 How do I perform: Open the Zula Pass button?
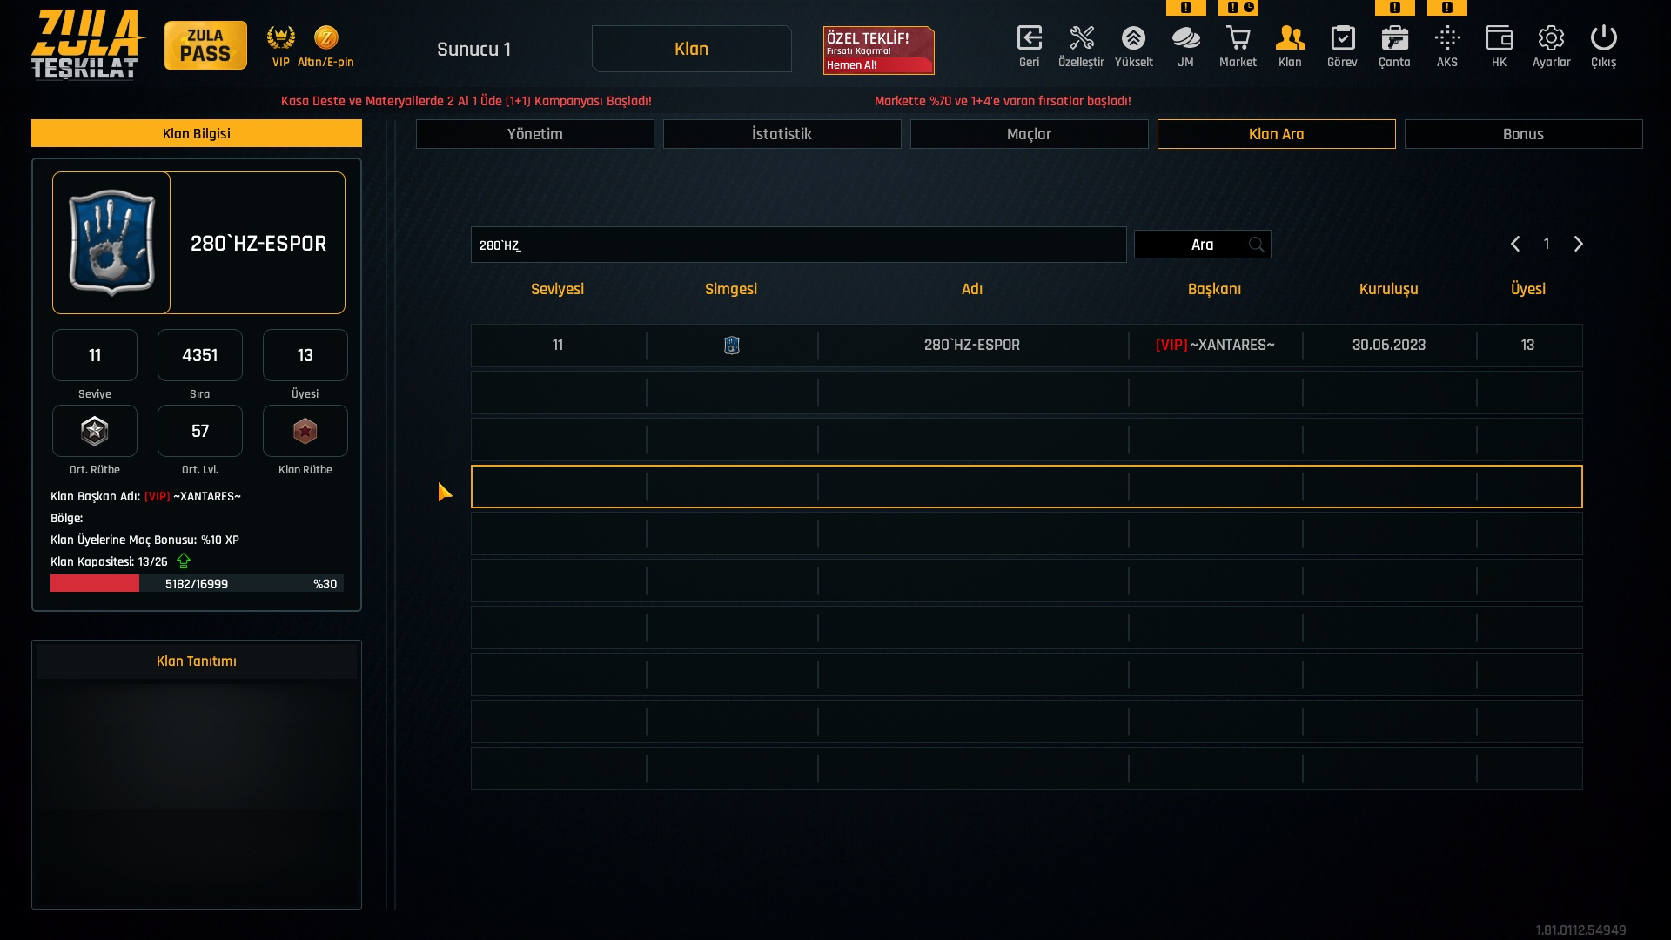205,45
